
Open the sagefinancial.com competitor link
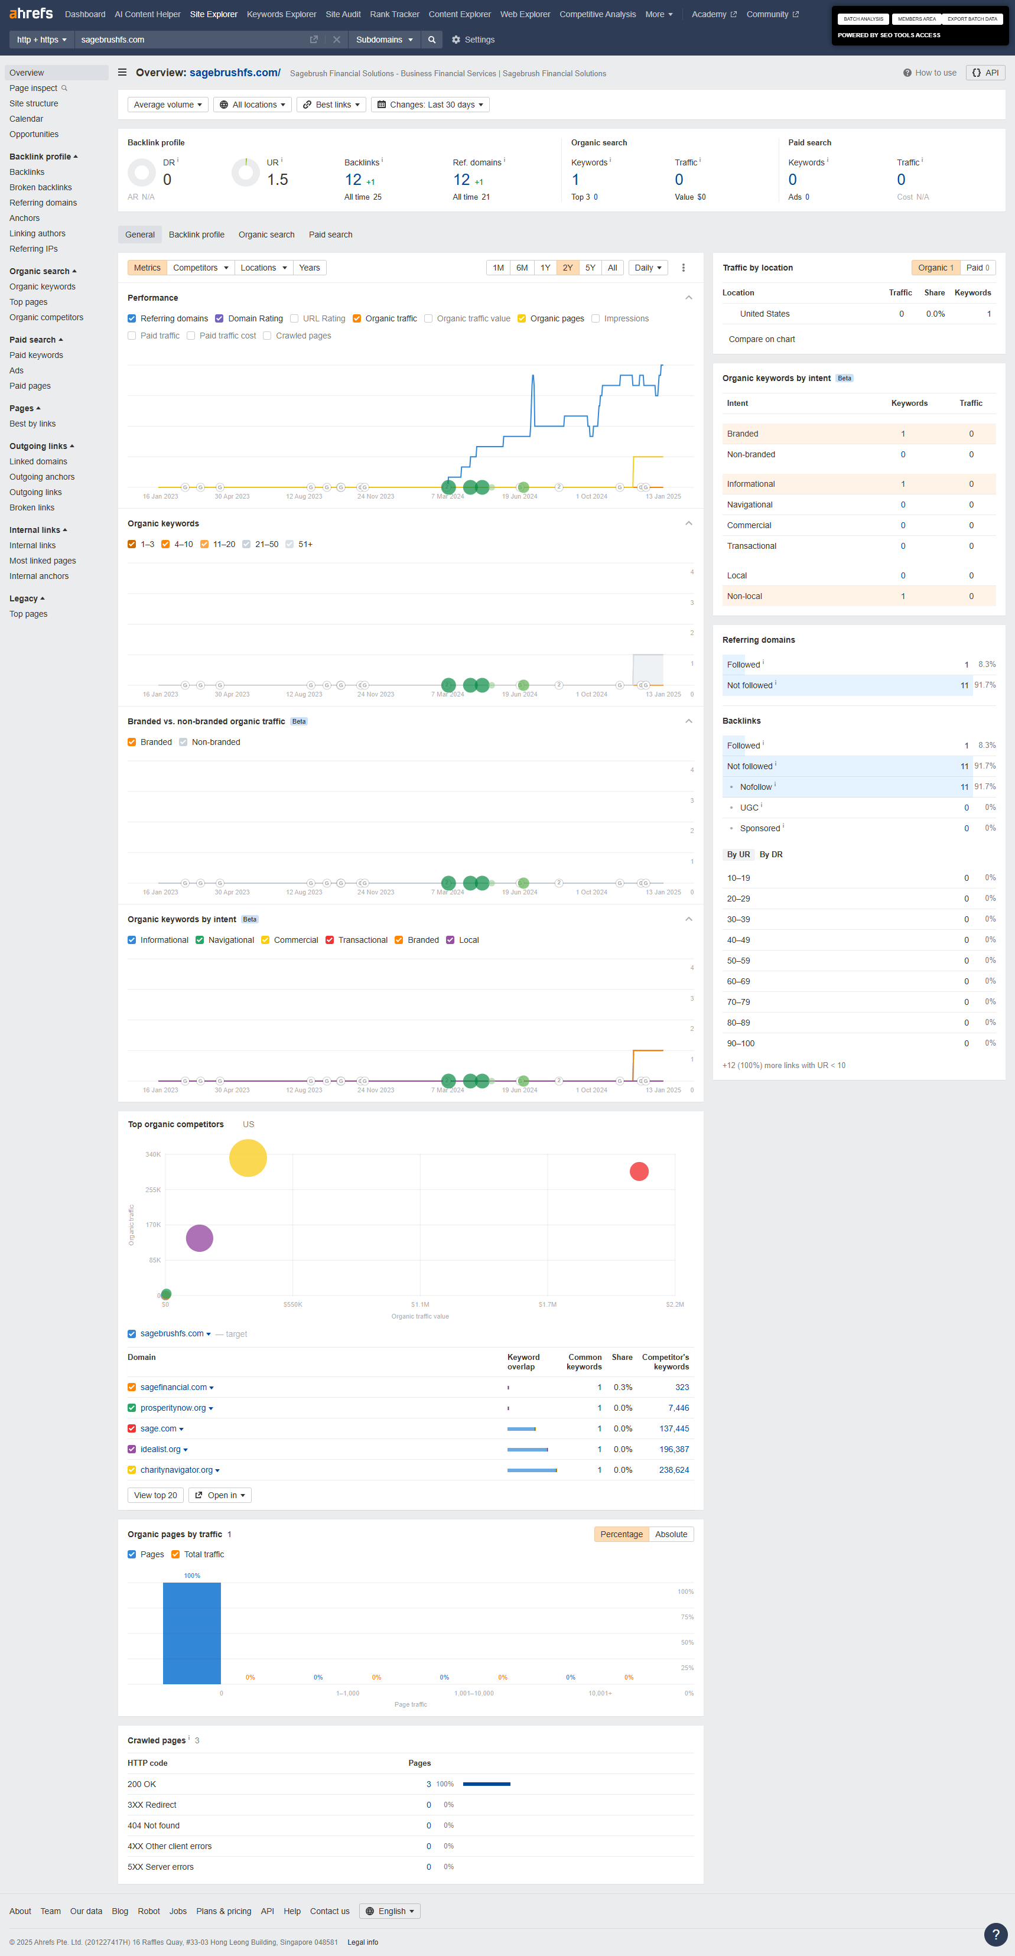pos(173,1387)
